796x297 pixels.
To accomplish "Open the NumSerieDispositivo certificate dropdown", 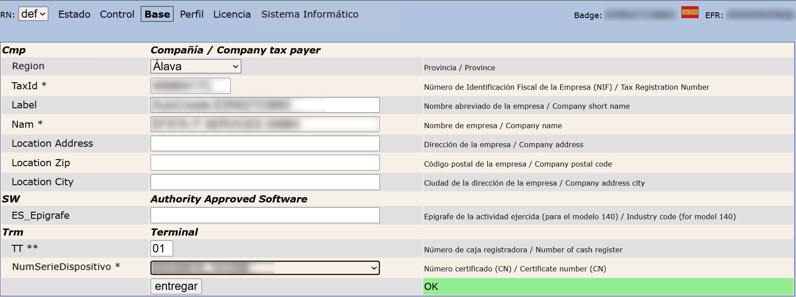I will [x=265, y=268].
